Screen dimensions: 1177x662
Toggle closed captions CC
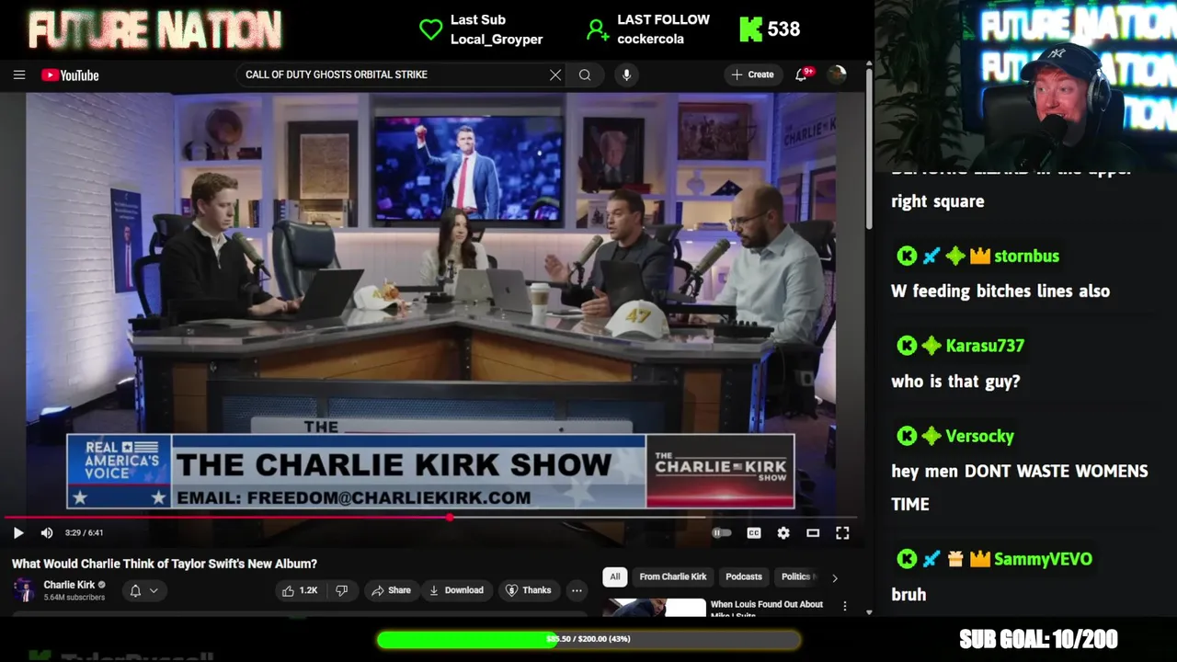coord(754,533)
